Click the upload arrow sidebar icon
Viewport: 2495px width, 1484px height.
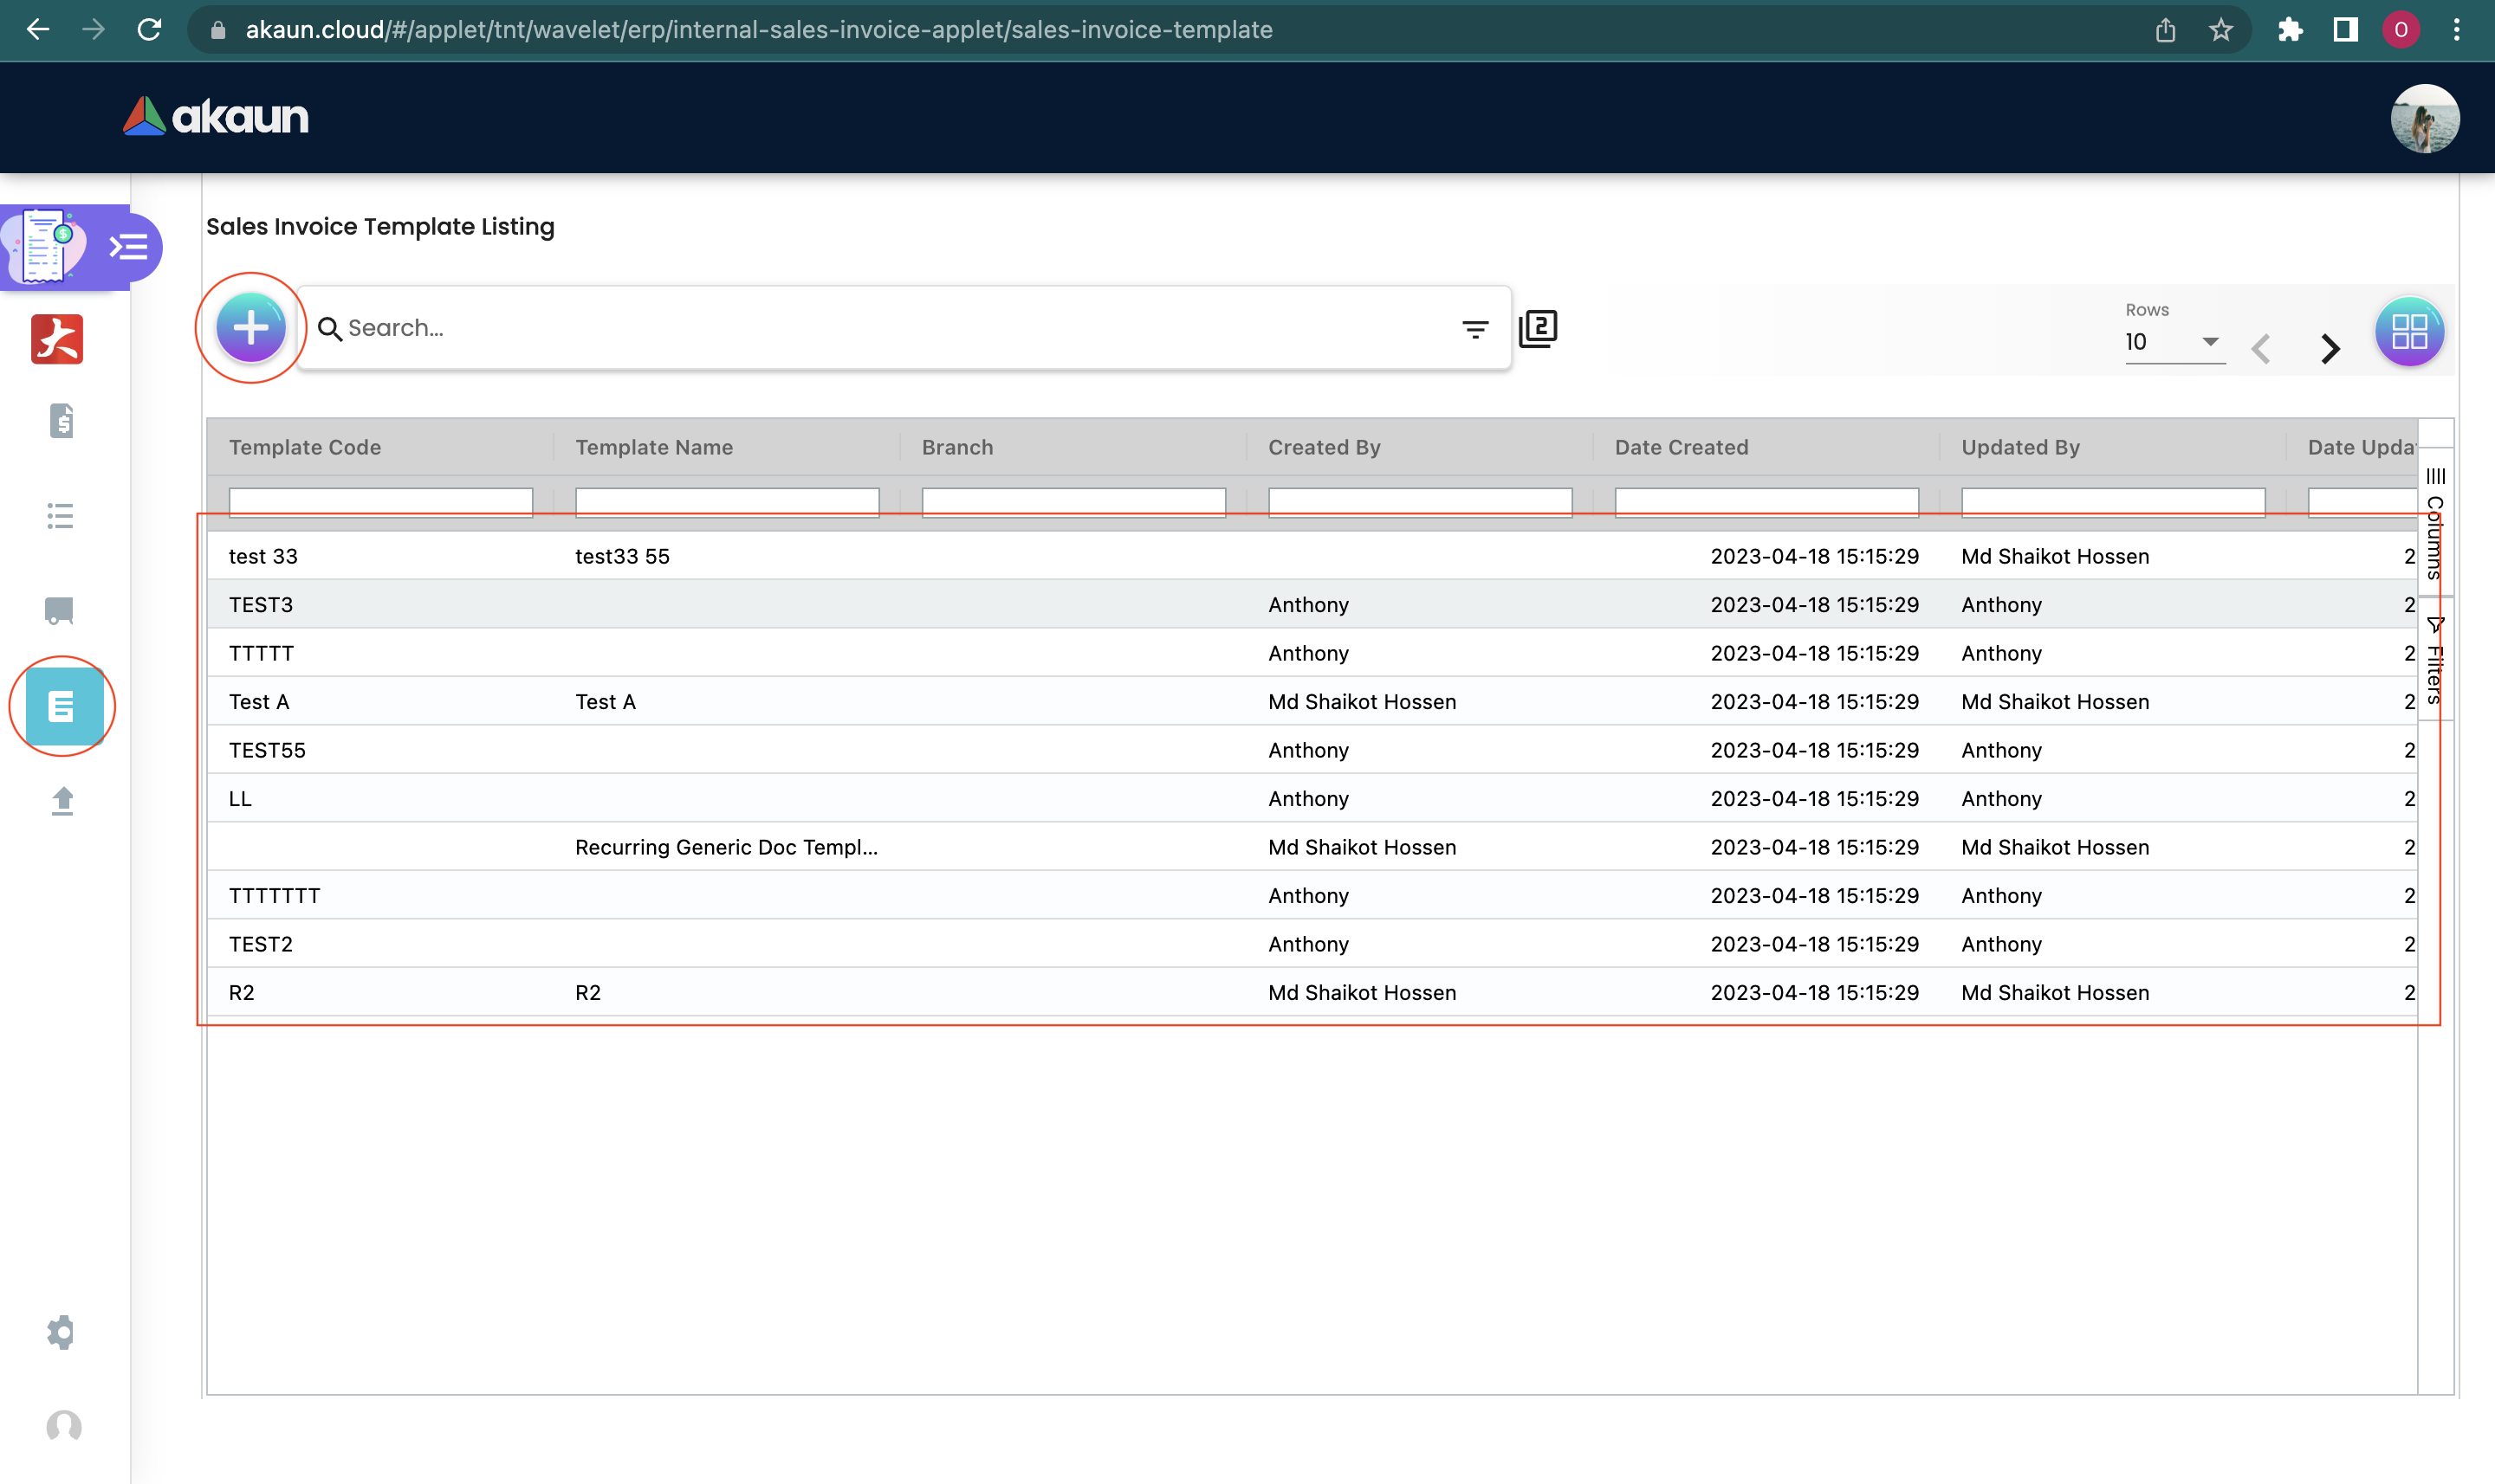pos(62,801)
